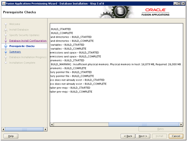
Task: Click the 'ess does not already exist - BUILD_STARTED' line
Action: coord(77,80)
